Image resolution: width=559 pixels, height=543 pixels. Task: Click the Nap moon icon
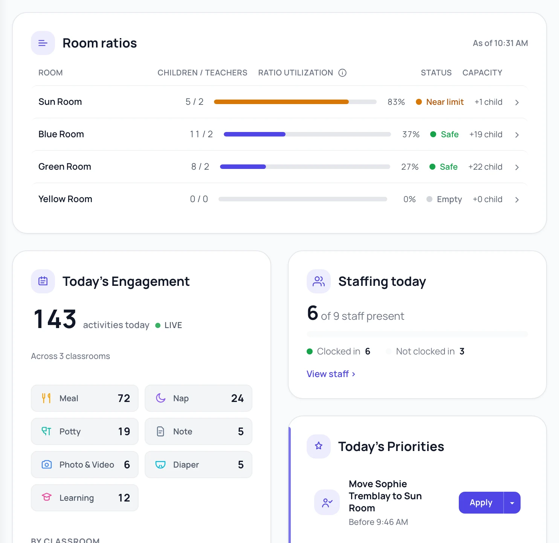(x=161, y=398)
